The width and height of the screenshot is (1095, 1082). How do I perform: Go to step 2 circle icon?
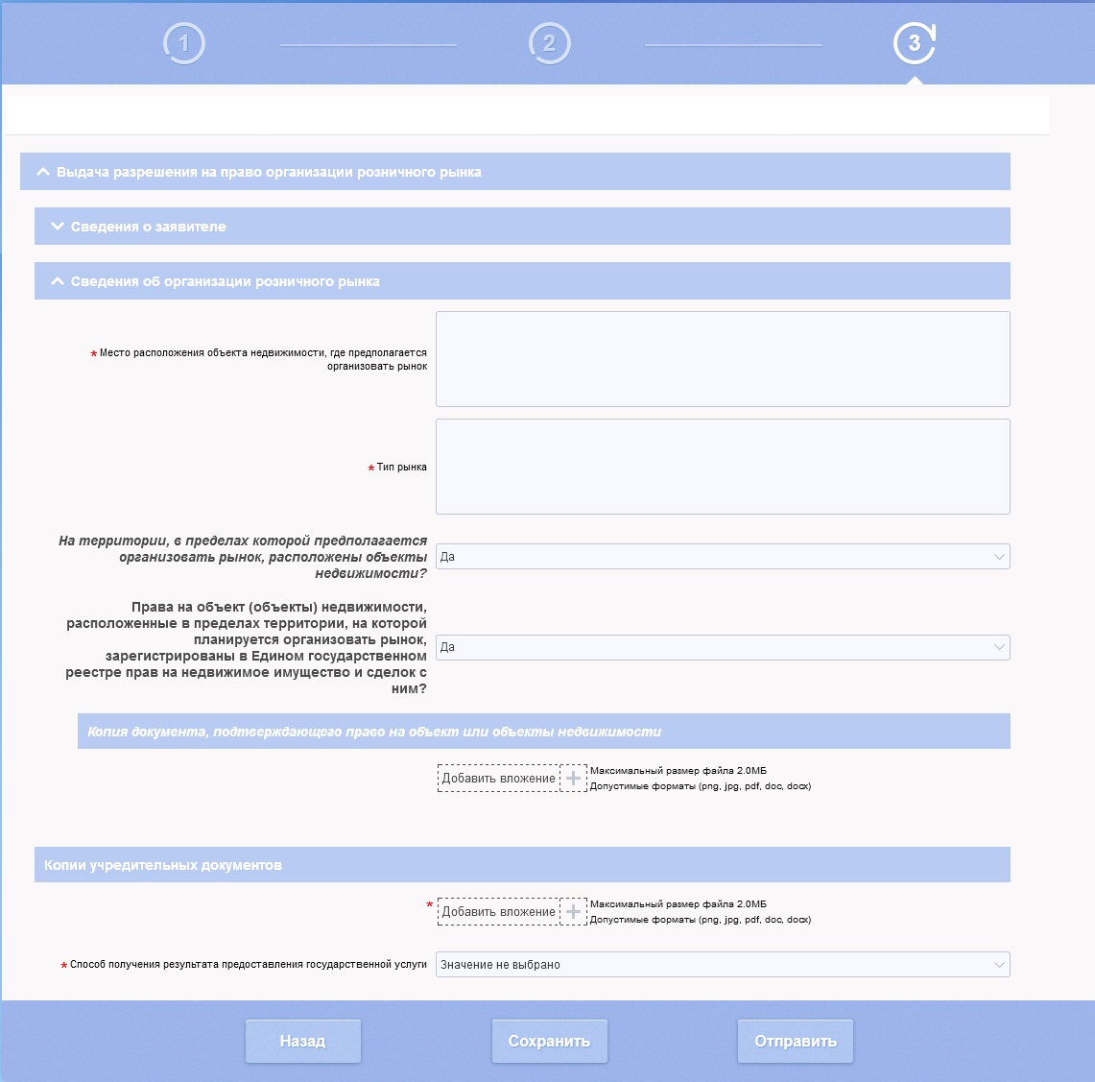click(549, 44)
